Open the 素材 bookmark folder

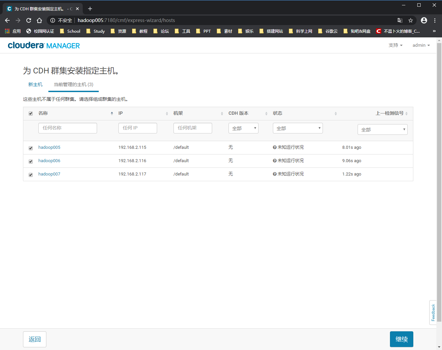click(x=225, y=31)
